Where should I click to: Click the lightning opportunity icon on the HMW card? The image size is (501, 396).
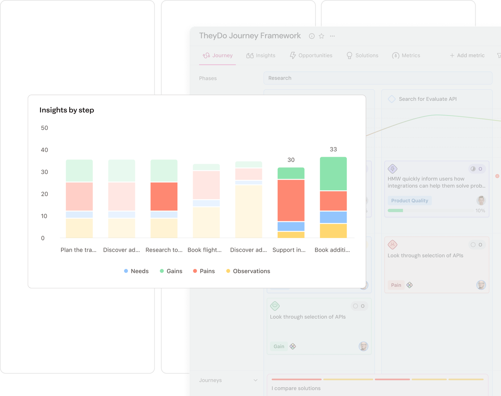(x=392, y=169)
